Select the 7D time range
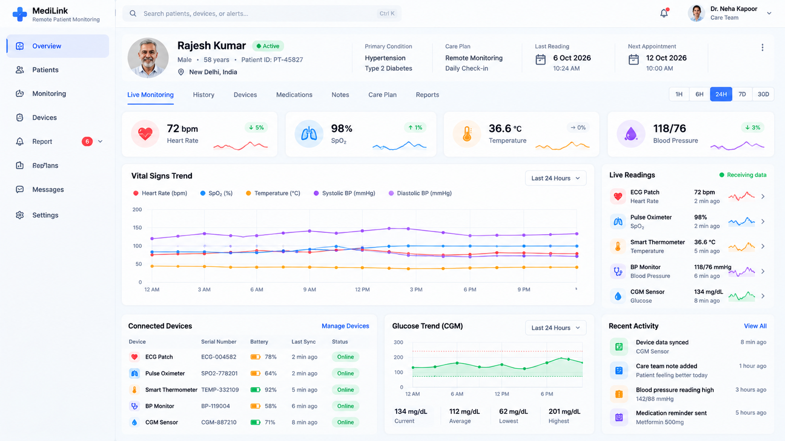Image resolution: width=785 pixels, height=441 pixels. point(742,94)
